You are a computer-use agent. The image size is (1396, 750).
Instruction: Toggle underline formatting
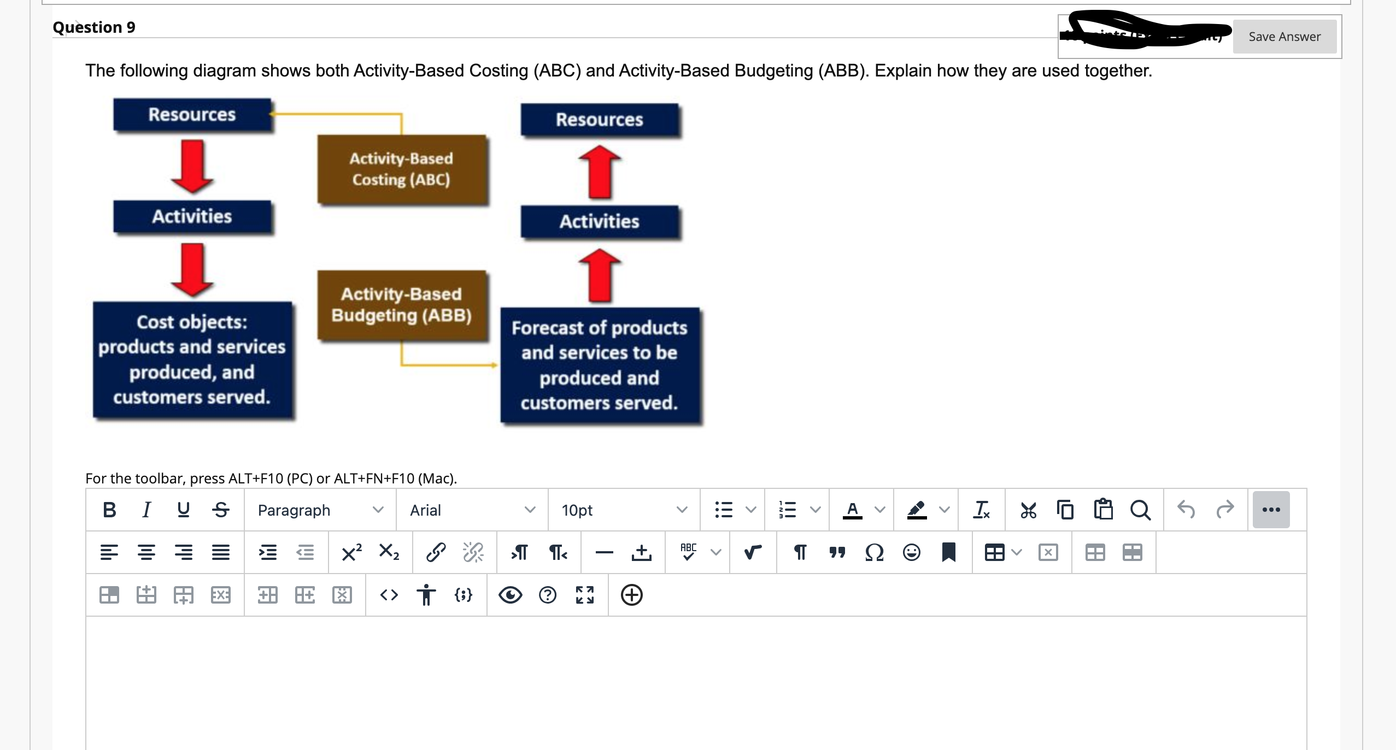coord(183,510)
